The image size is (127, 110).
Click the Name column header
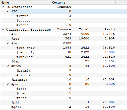(x=26, y=3)
